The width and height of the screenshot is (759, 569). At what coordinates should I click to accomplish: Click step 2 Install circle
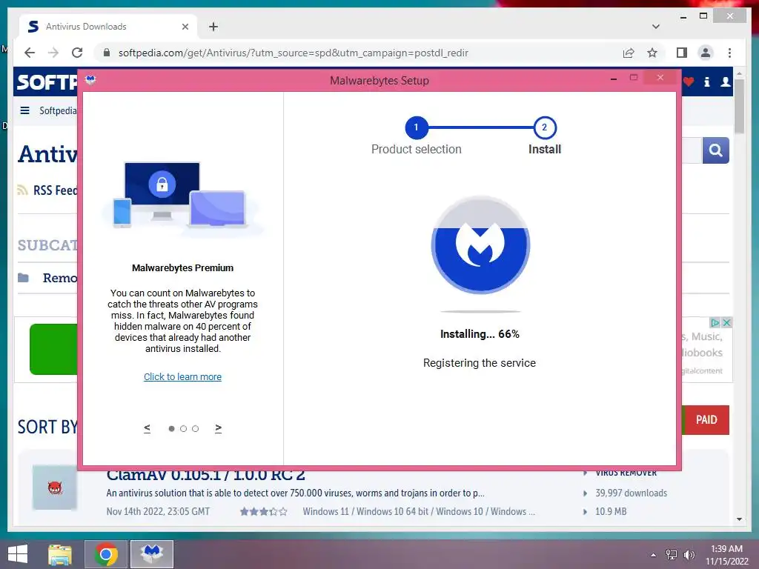pos(545,127)
